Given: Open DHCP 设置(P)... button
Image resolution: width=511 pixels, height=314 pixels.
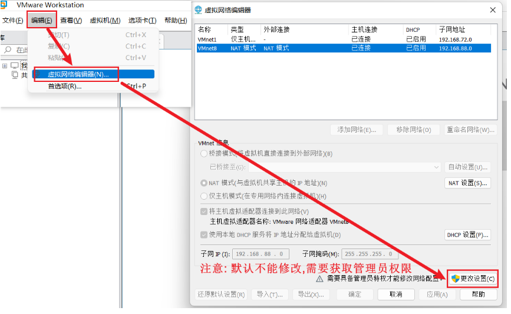Looking at the screenshot, I should coord(467,235).
